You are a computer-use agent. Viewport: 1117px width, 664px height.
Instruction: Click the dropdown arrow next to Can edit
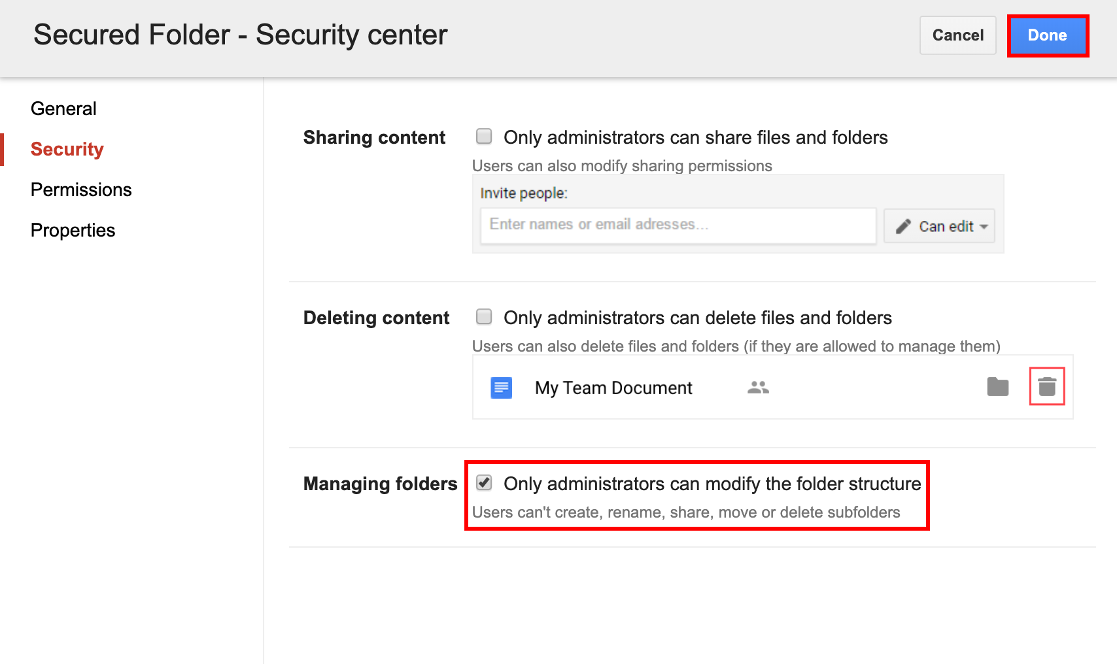click(x=984, y=227)
